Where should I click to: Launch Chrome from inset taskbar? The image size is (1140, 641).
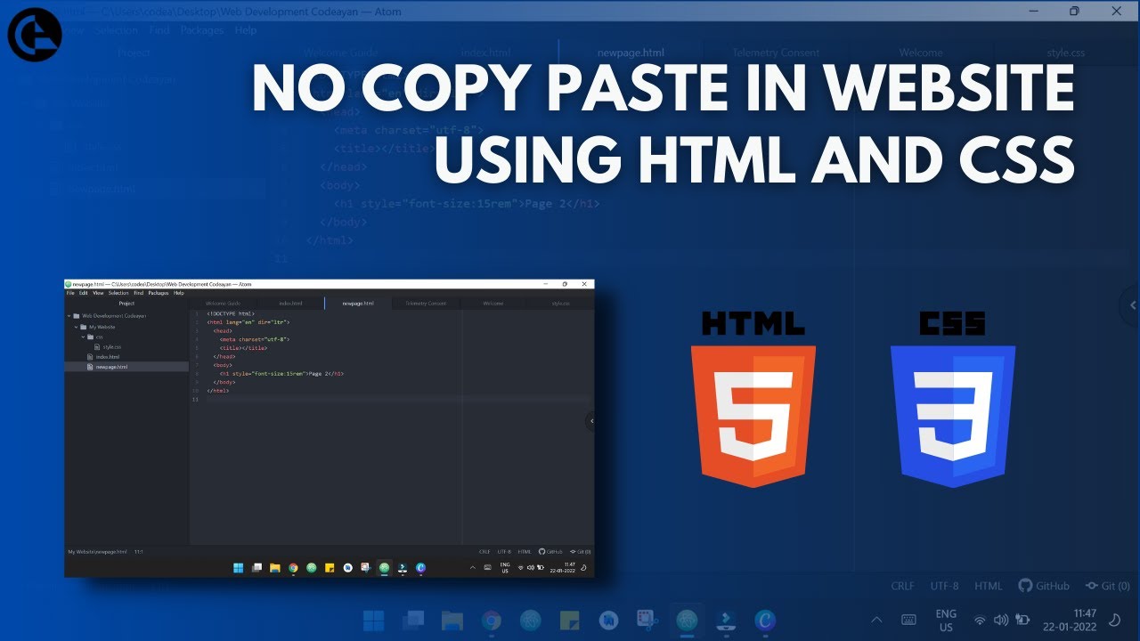coord(293,567)
